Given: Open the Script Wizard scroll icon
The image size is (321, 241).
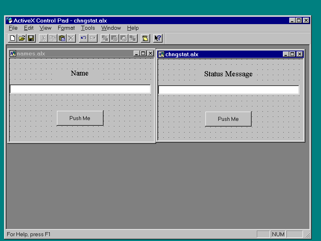Looking at the screenshot, I should 145,38.
